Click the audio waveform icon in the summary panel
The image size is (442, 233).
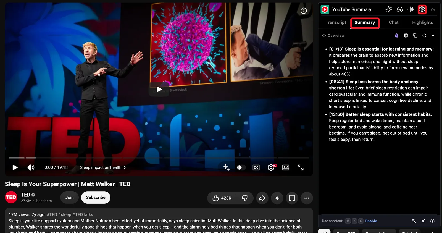[x=411, y=9]
